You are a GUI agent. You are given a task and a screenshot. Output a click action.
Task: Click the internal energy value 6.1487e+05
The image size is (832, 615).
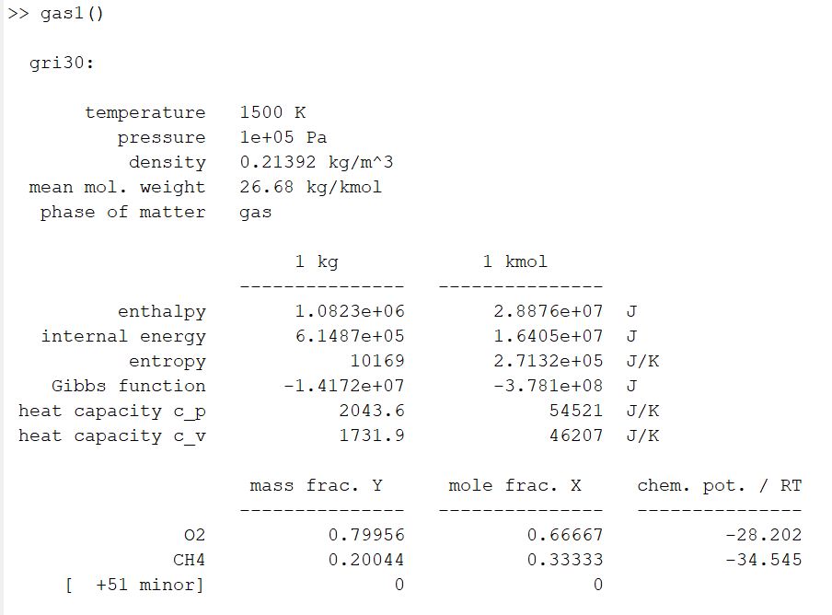(x=350, y=336)
